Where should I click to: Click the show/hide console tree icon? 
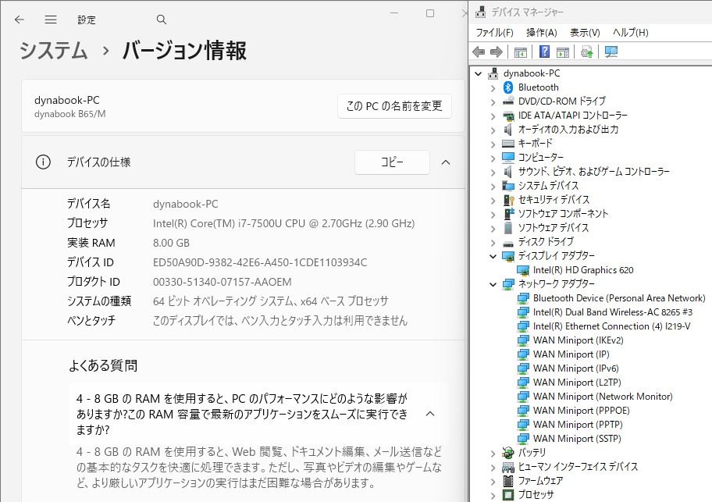click(x=520, y=52)
